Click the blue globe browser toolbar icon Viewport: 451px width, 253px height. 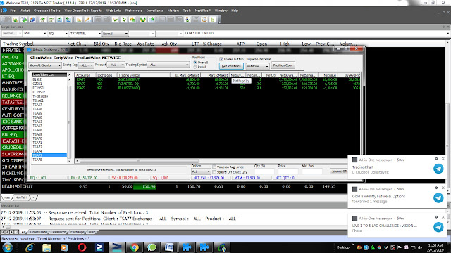(x=32, y=20)
